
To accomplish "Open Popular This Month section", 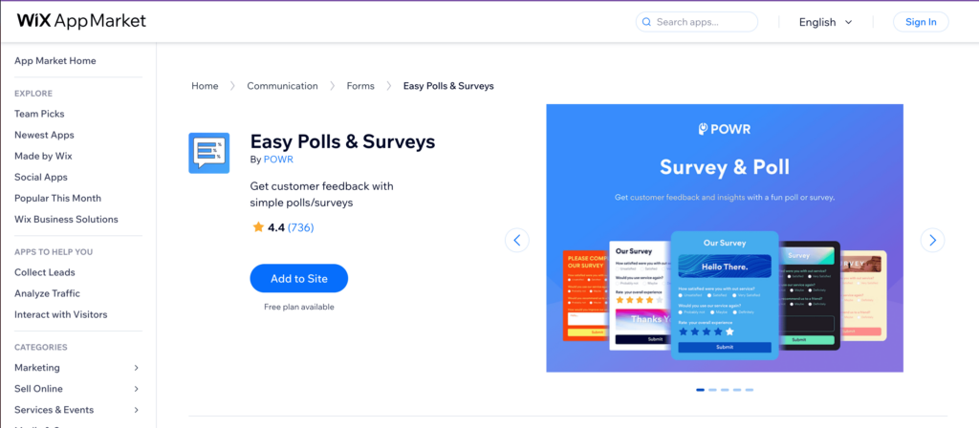I will (x=57, y=198).
